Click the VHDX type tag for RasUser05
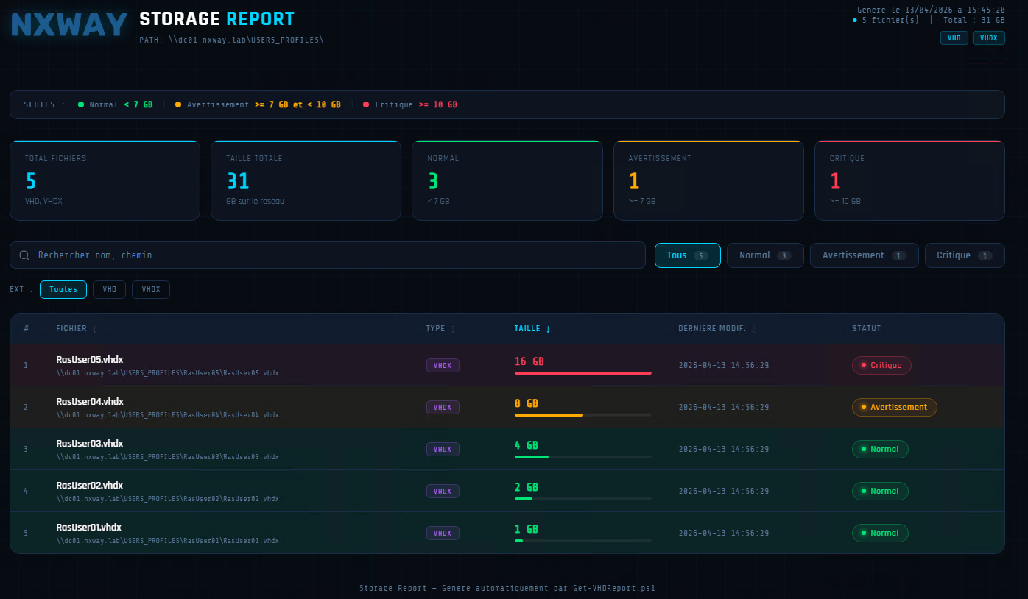 click(443, 366)
